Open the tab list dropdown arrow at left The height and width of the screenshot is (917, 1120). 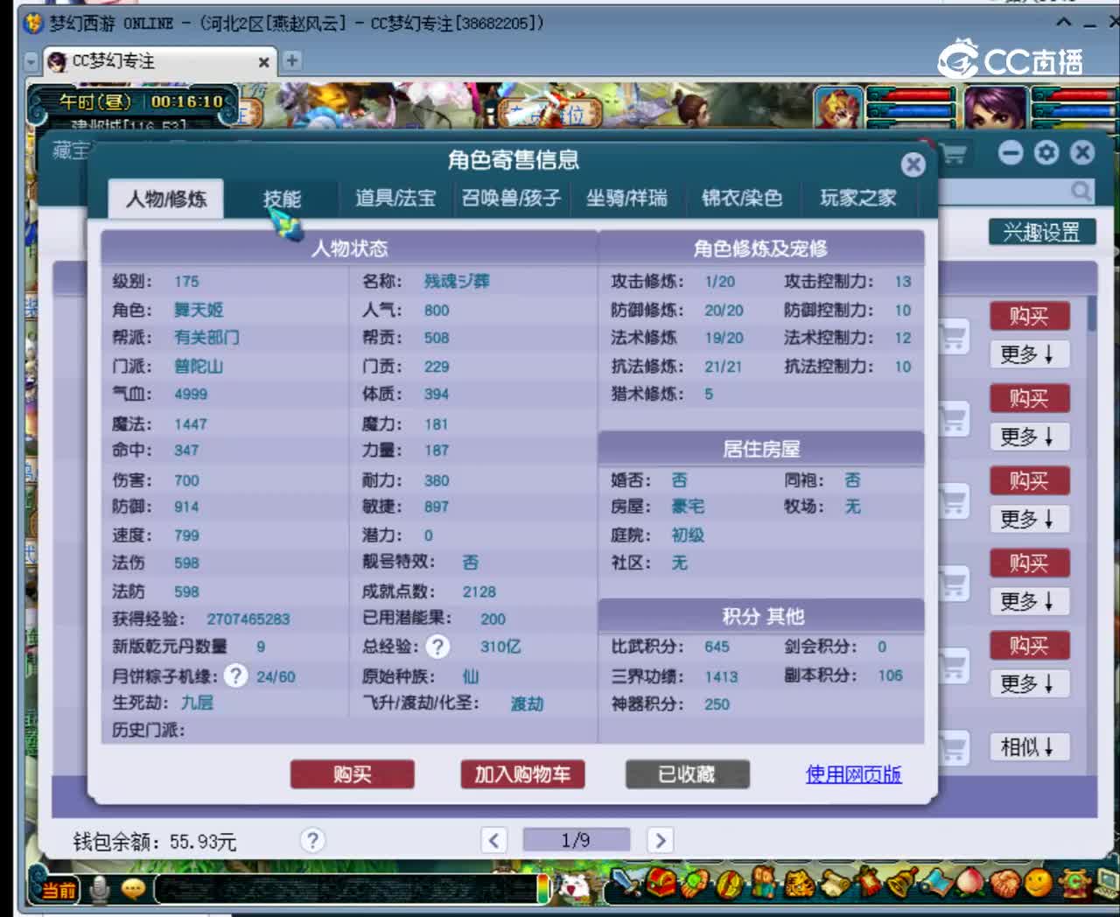pyautogui.click(x=31, y=62)
